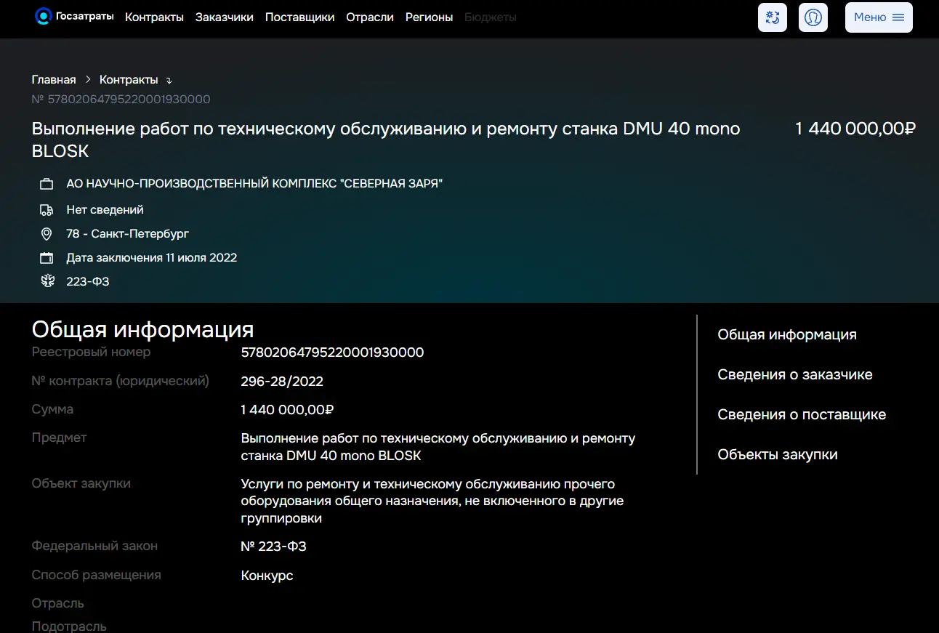Click the chevron separator after Главная

(x=88, y=80)
